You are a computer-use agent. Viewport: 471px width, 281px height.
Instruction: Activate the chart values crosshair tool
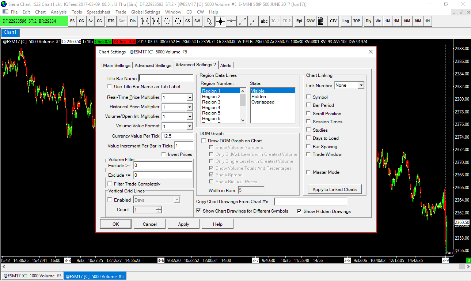pyautogui.click(x=220, y=21)
